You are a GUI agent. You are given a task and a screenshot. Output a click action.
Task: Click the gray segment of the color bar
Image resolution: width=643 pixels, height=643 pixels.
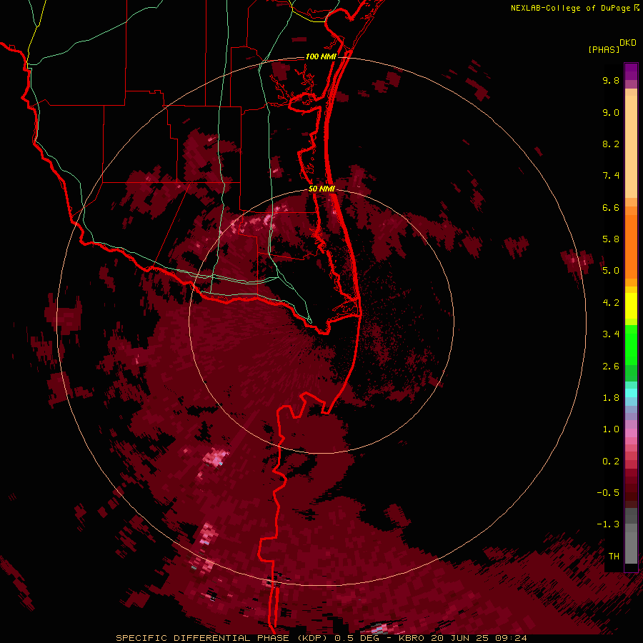631,535
